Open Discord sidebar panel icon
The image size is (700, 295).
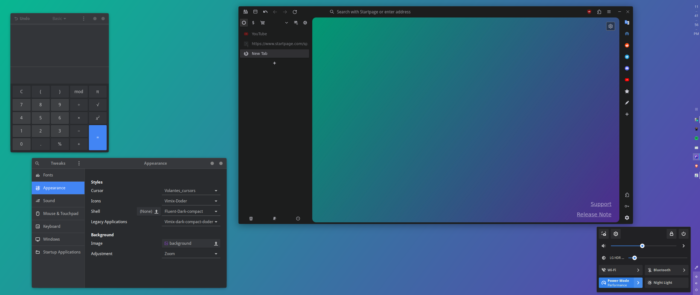point(627,68)
